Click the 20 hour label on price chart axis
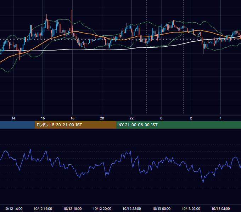The image size is (241, 212). pyautogui.click(x=102, y=118)
